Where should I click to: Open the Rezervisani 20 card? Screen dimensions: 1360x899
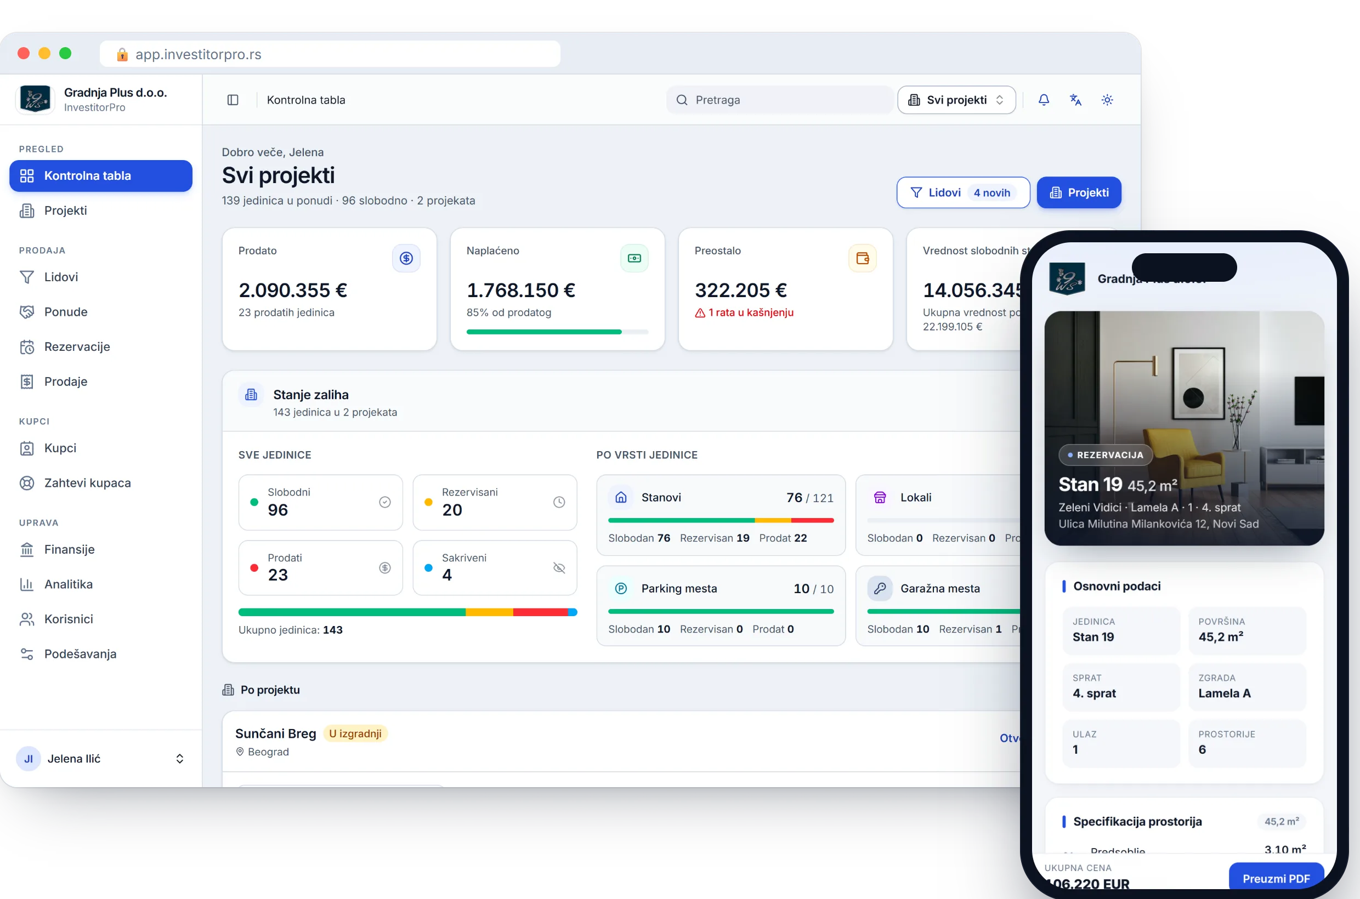(x=495, y=502)
